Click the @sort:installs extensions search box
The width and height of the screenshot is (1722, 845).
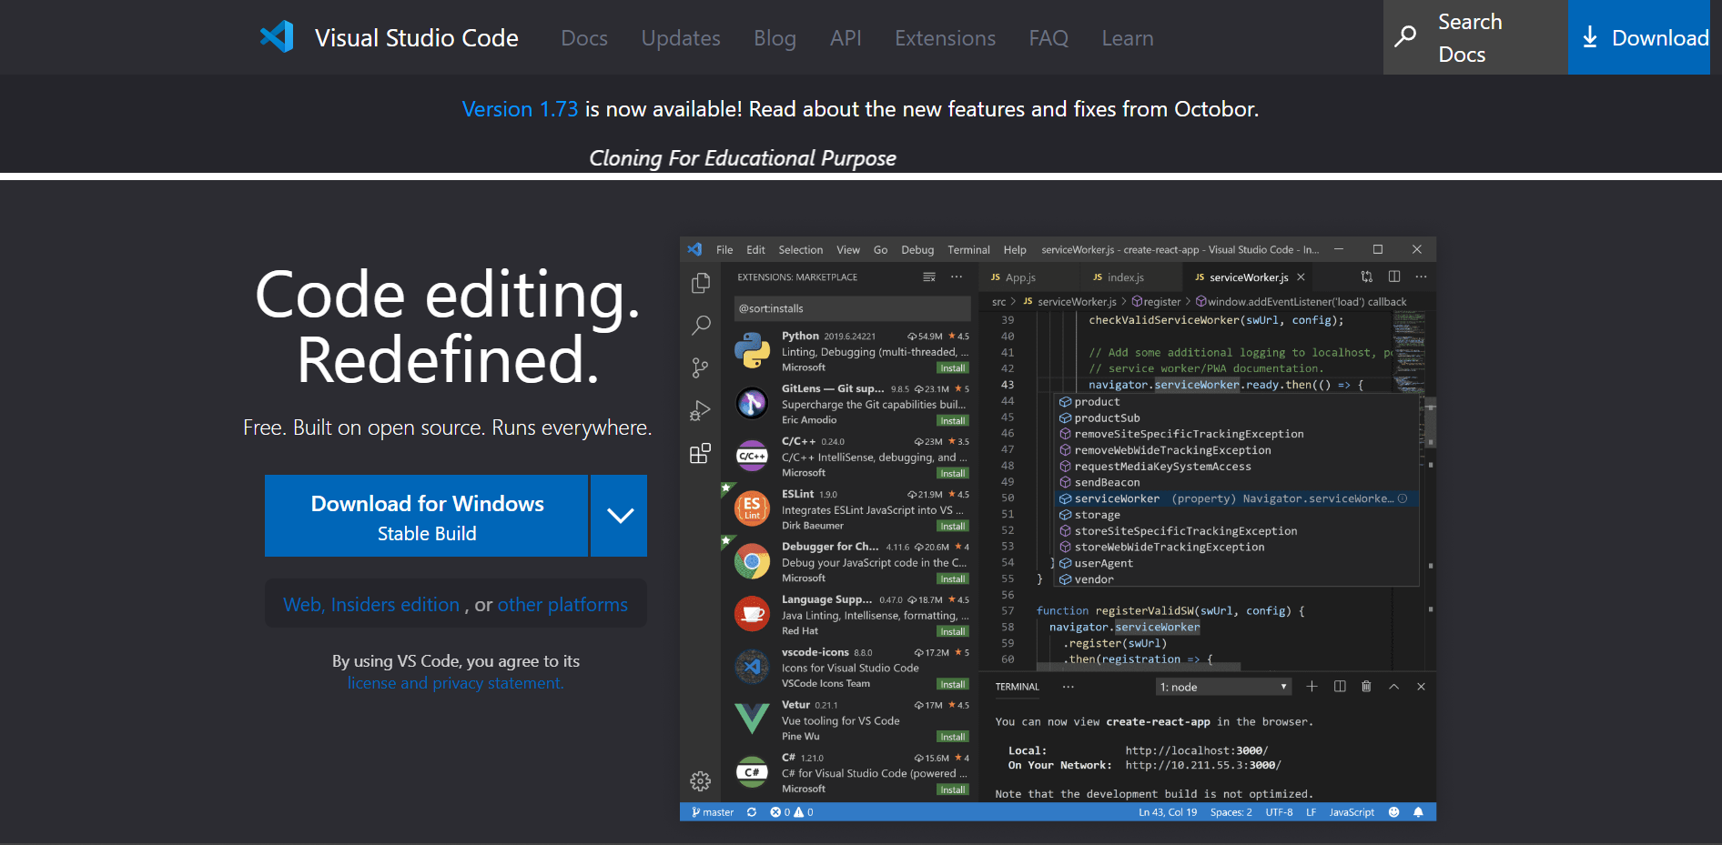[852, 308]
